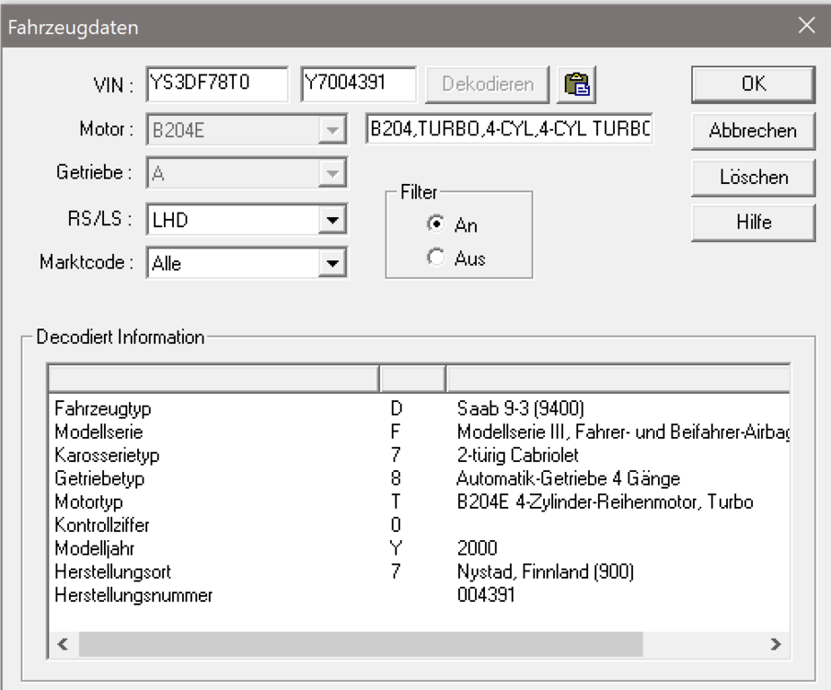Click the first VIN field YS3DF78T0

click(x=217, y=84)
